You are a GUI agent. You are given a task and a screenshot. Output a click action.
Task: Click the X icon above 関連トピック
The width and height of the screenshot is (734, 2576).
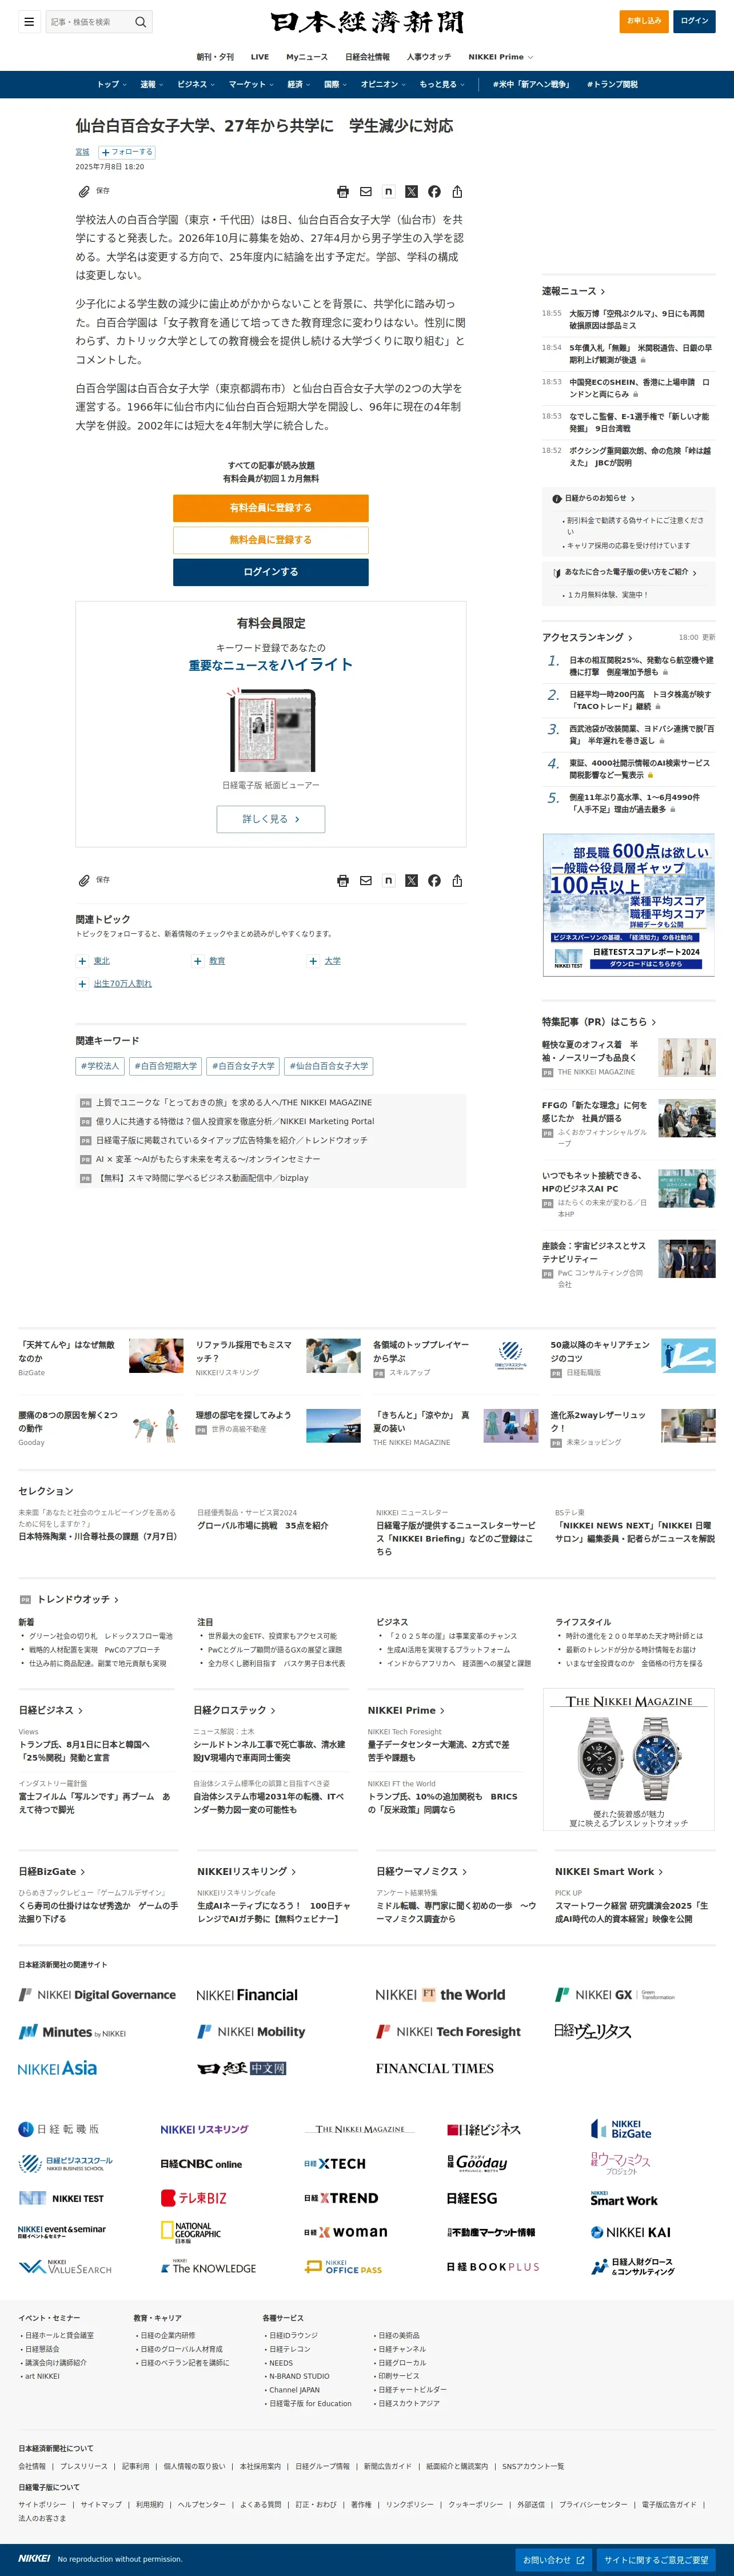(x=411, y=880)
